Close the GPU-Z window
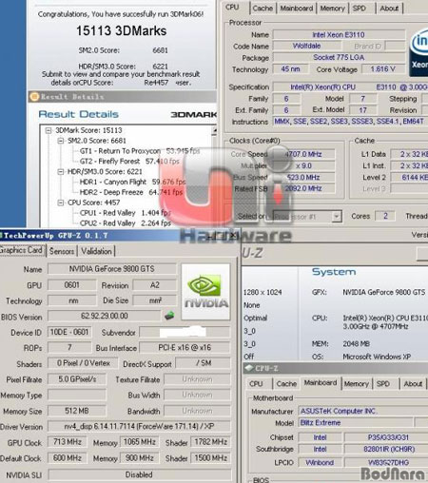 pyautogui.click(x=232, y=235)
